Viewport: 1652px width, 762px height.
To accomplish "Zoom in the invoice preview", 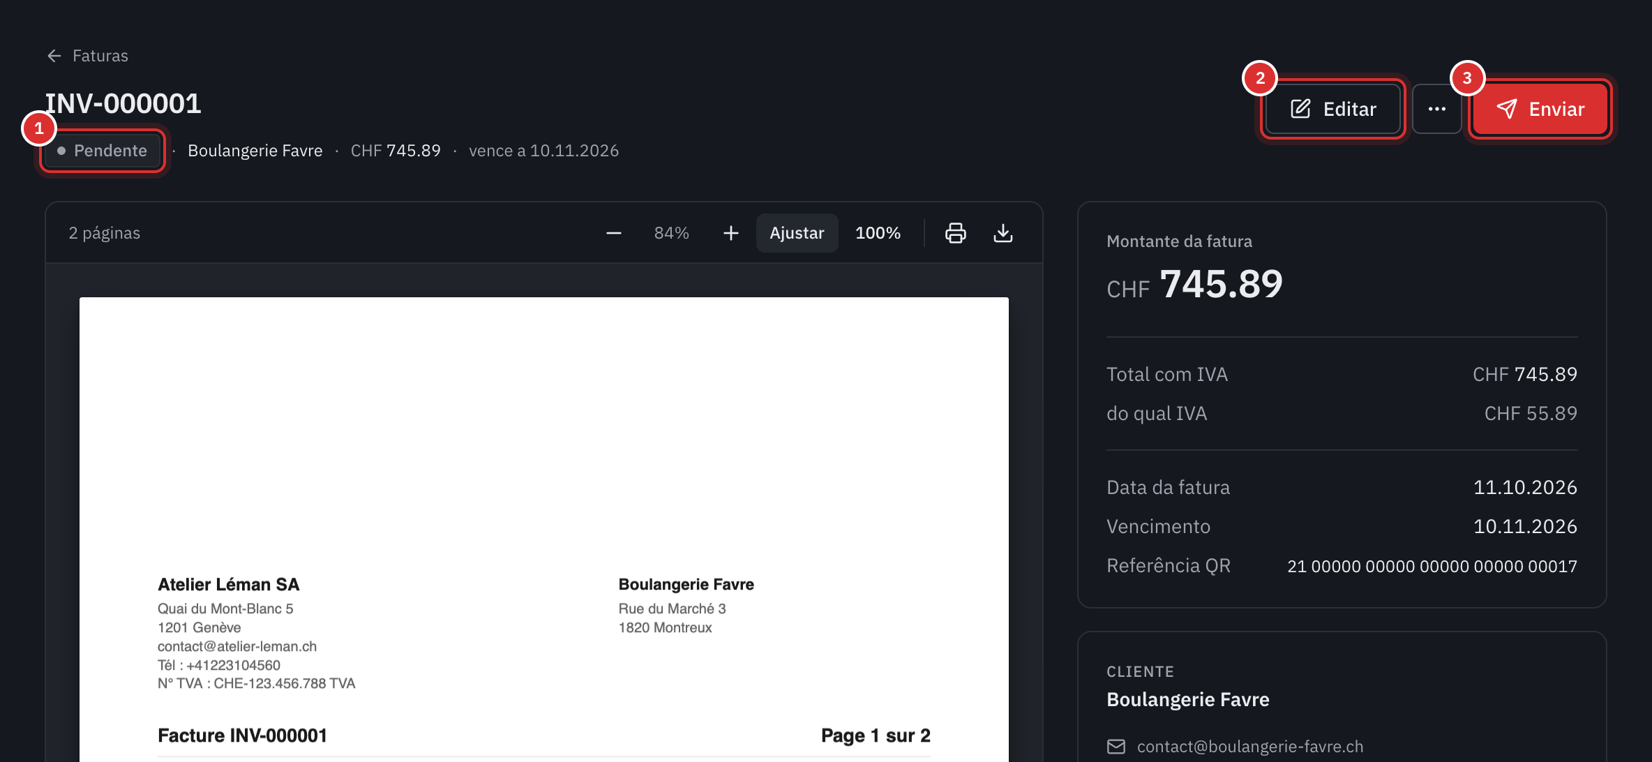I will pyautogui.click(x=730, y=233).
